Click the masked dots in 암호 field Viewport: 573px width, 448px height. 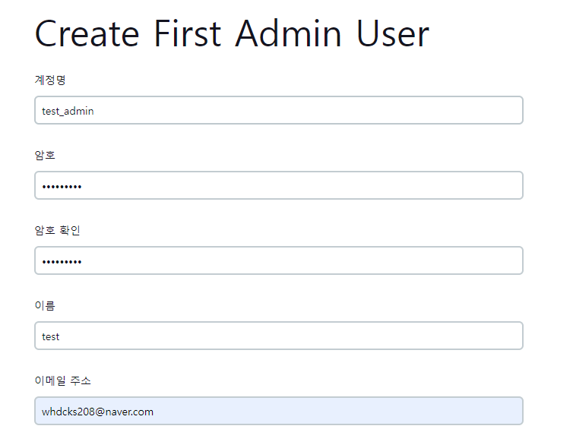62,187
